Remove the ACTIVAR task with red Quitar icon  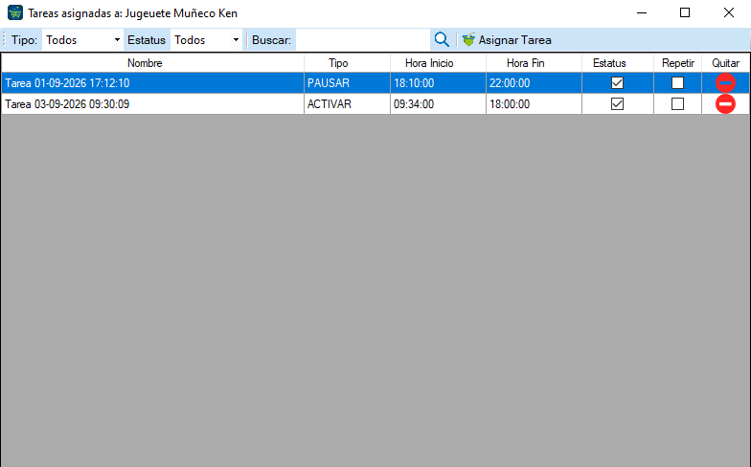coord(725,103)
